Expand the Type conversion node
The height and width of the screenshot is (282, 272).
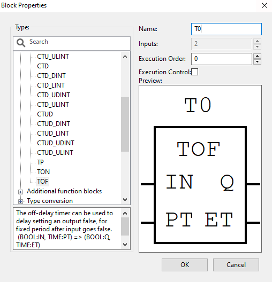[20, 201]
